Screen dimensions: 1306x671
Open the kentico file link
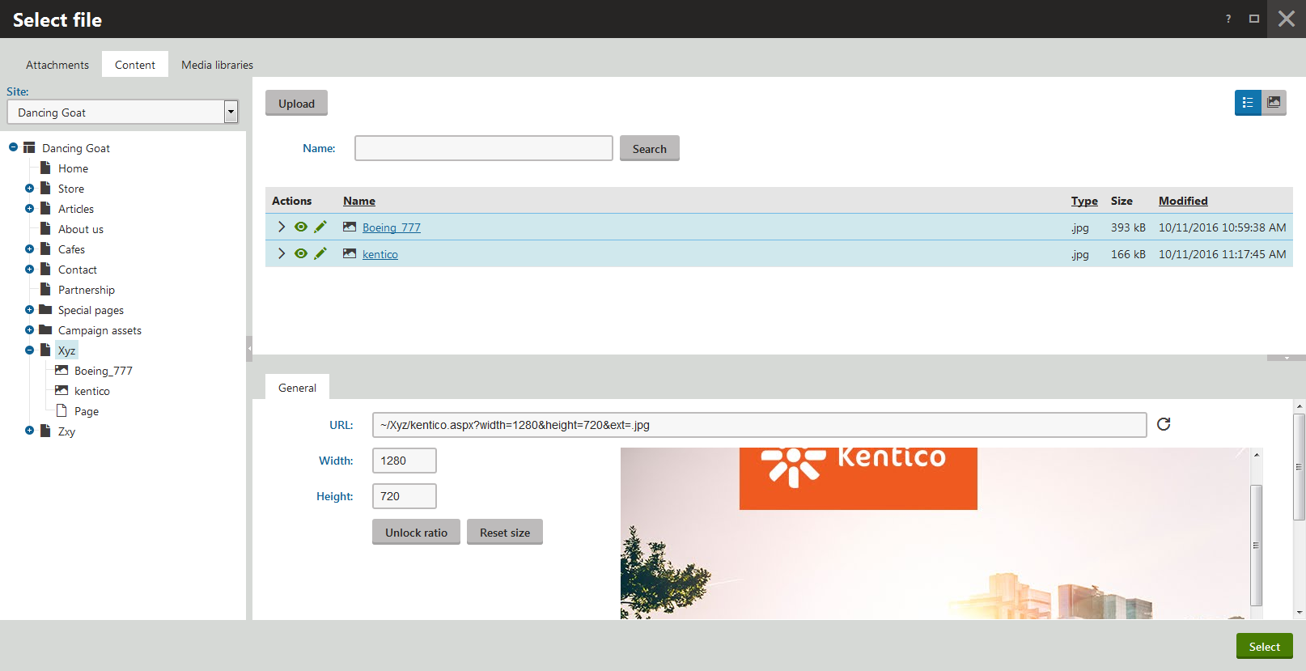tap(380, 254)
